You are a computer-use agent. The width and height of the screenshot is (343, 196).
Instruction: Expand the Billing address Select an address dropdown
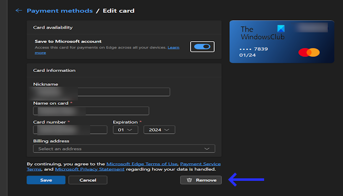pos(124,149)
